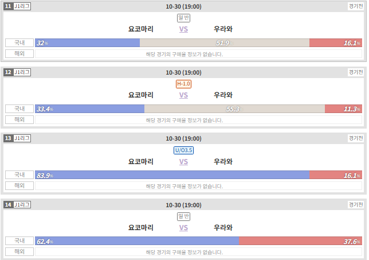Select the 국내 label in match 11
369x260 pixels.
pos(19,42)
